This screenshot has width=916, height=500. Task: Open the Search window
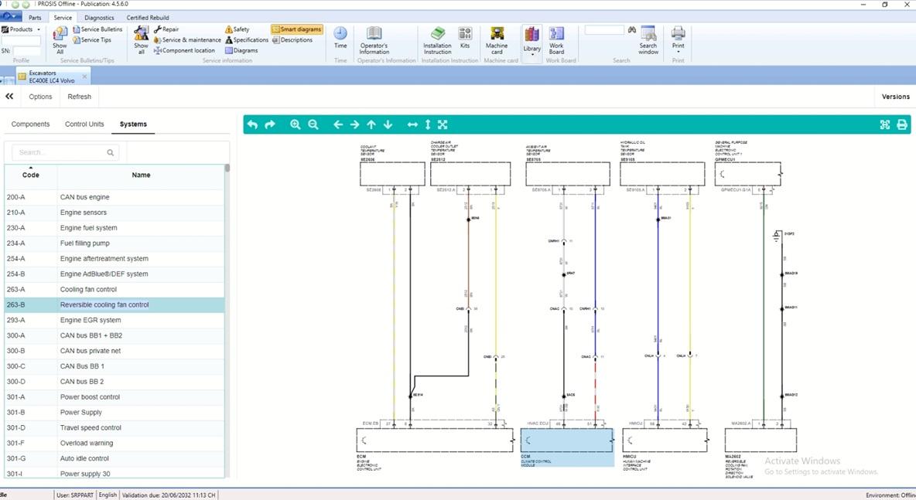coord(648,40)
